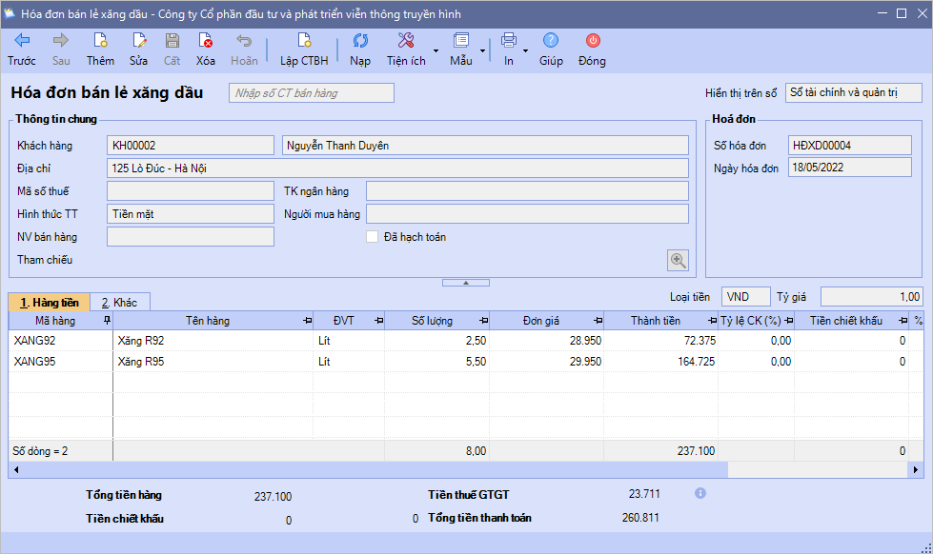
Task: Click the Lập CTBH toolbar icon
Action: tap(304, 41)
